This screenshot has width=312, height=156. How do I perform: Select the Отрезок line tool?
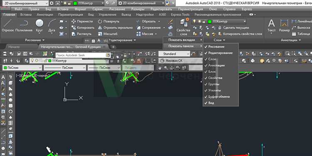pos(8,26)
